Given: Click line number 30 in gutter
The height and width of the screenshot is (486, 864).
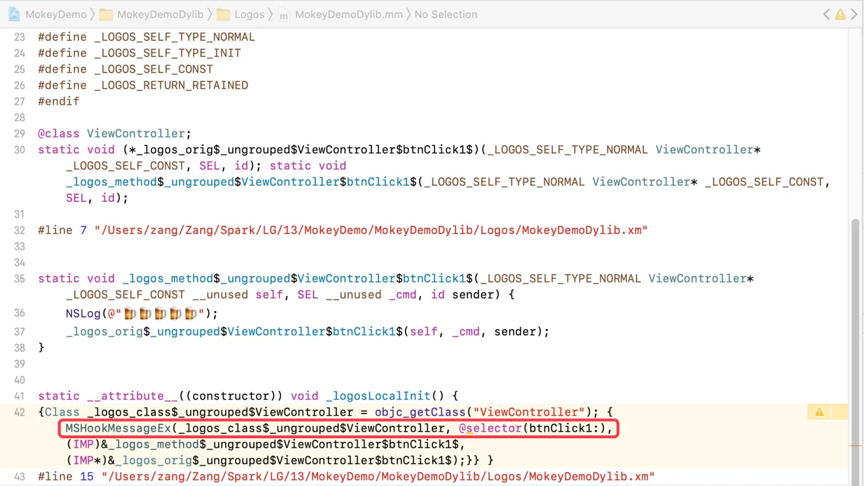Looking at the screenshot, I should tap(20, 150).
